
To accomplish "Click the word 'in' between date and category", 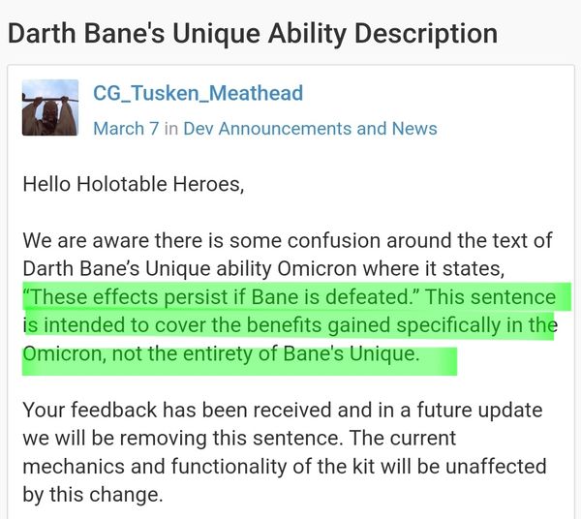I will [x=171, y=129].
